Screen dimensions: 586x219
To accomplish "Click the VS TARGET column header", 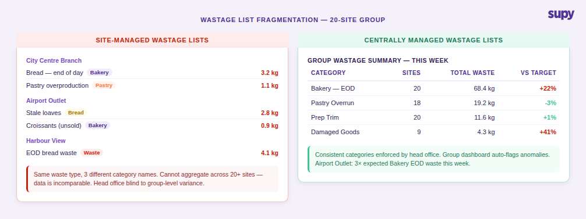I will (x=538, y=73).
